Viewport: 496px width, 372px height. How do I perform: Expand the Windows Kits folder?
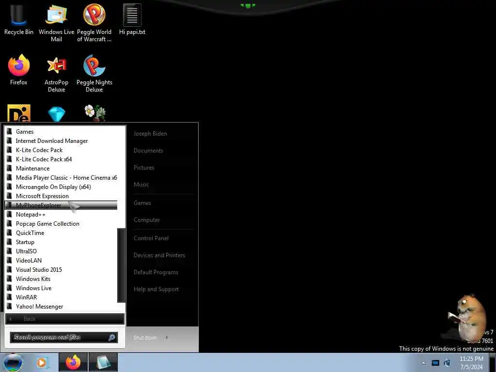(61, 279)
